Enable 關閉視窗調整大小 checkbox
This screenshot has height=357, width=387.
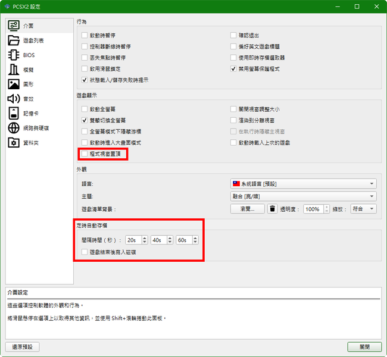click(233, 109)
